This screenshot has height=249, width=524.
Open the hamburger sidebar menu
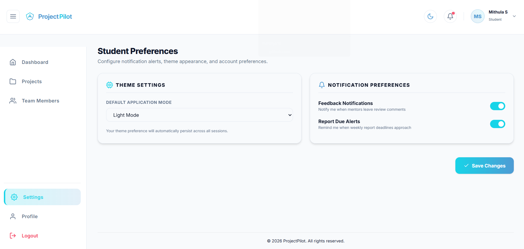coord(13,17)
